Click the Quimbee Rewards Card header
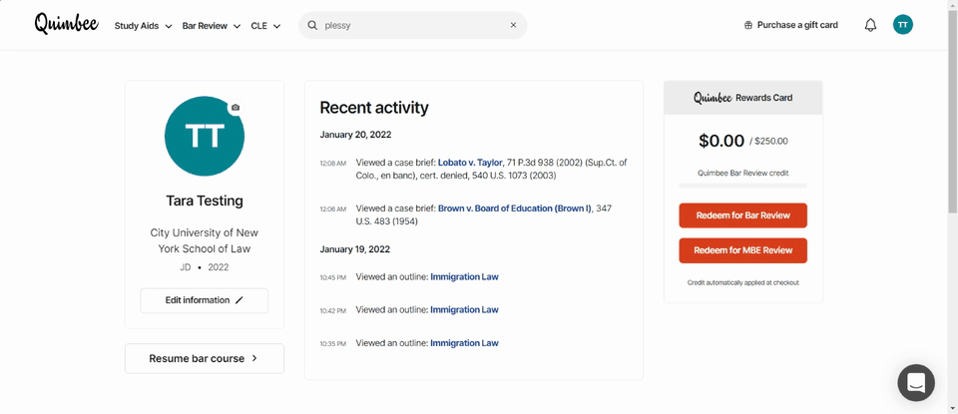This screenshot has height=414, width=958. 742,98
